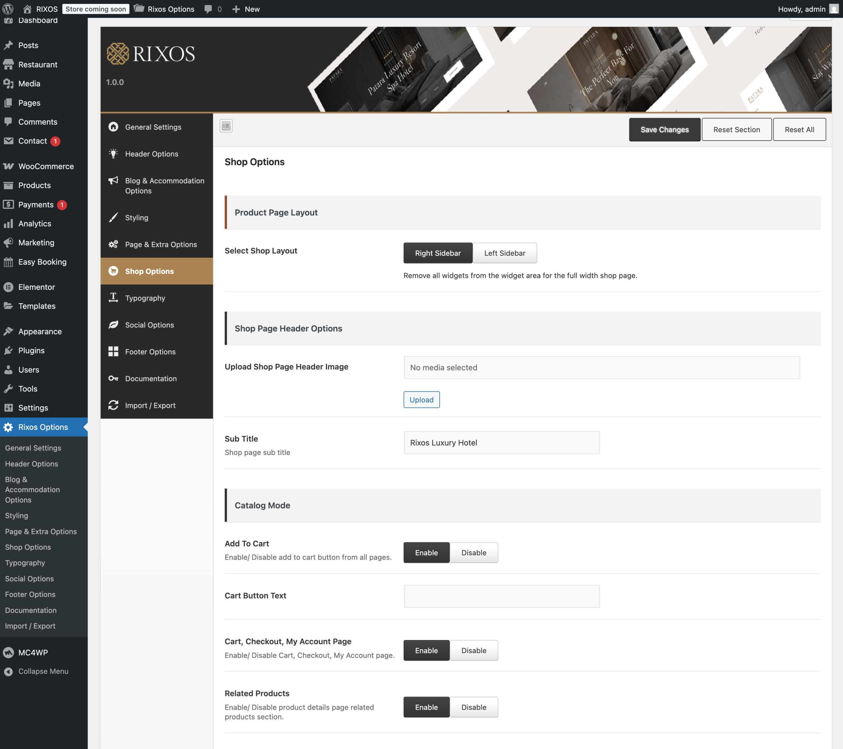Click Reset All button

(x=799, y=129)
